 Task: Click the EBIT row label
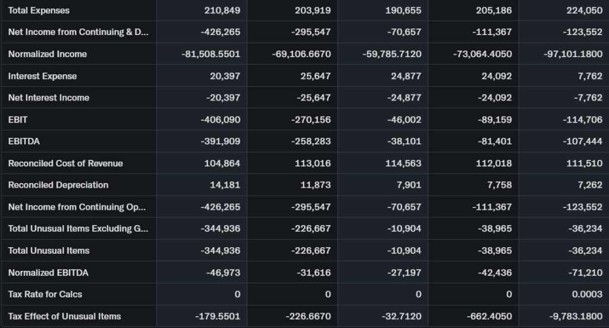tap(18, 119)
